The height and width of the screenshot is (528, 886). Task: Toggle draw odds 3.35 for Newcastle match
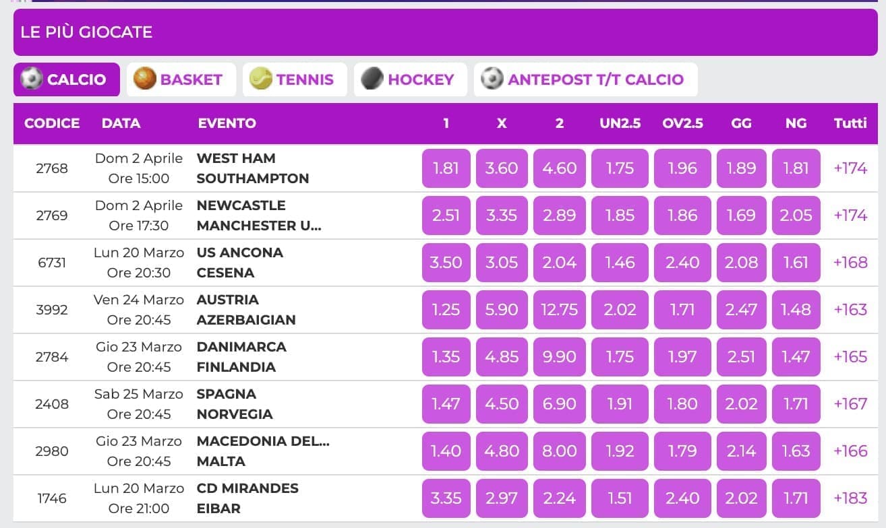click(502, 216)
